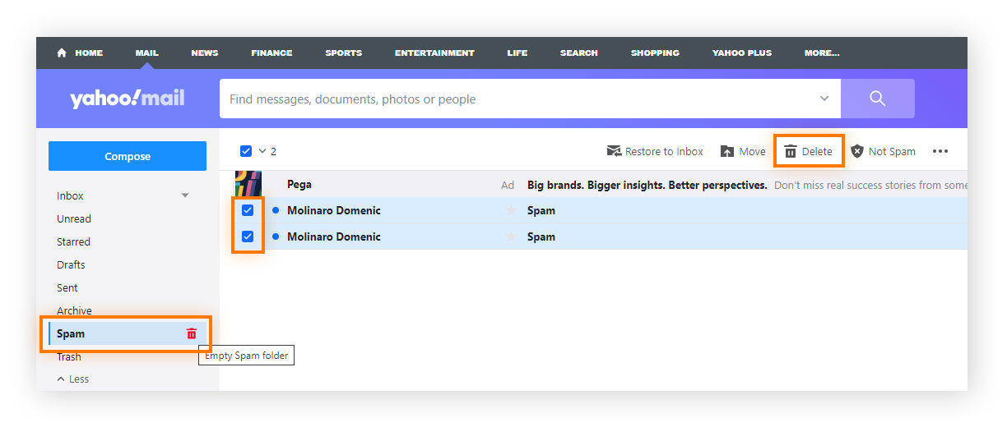
Task: Click the Compose button
Action: 128,156
